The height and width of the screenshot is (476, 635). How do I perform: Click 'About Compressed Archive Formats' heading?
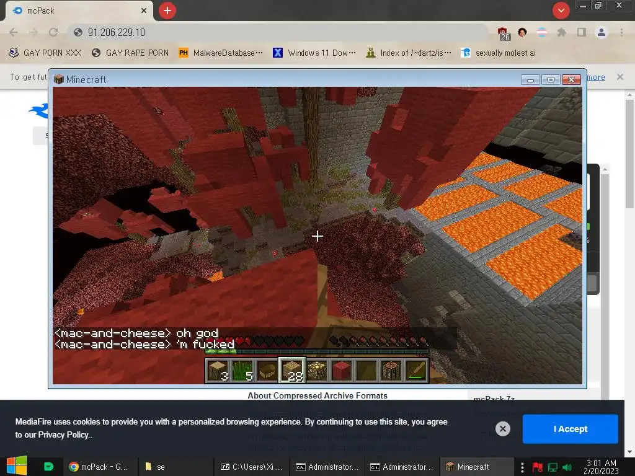317,395
